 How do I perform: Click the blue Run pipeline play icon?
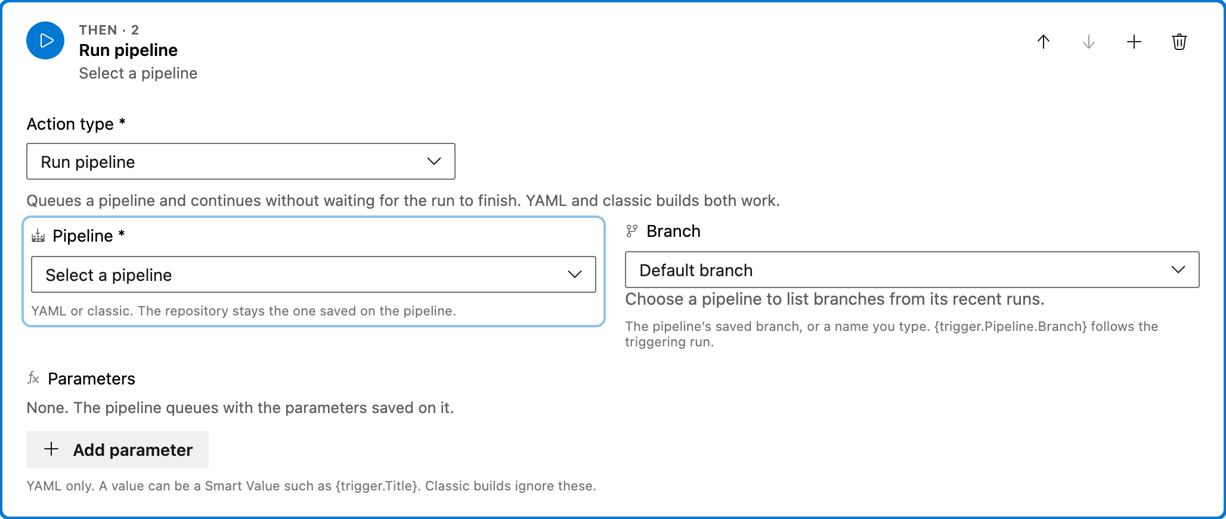pyautogui.click(x=45, y=40)
